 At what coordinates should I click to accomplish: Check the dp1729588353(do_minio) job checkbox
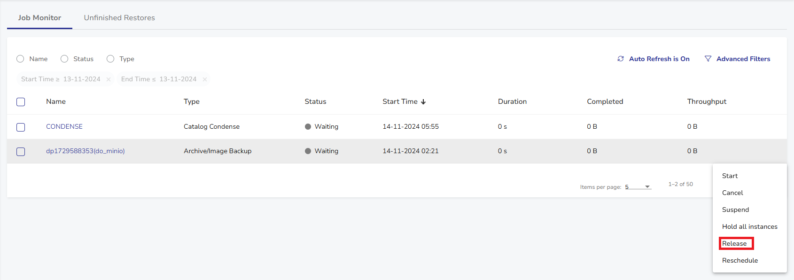[21, 152]
